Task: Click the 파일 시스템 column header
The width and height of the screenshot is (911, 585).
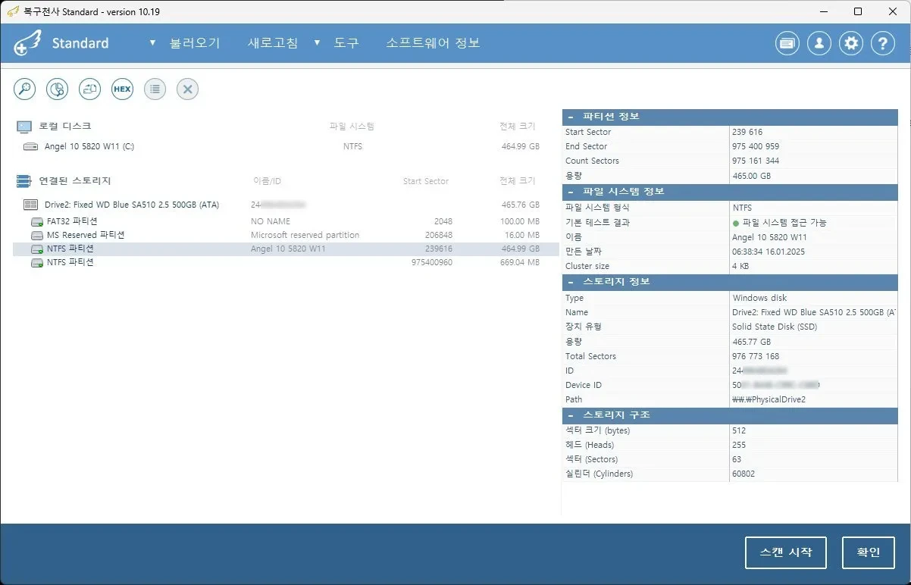Action: 352,127
